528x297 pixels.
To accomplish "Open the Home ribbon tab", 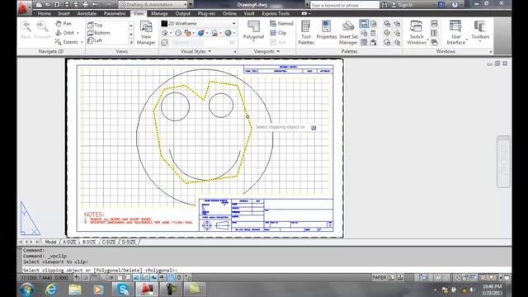I will [x=44, y=13].
